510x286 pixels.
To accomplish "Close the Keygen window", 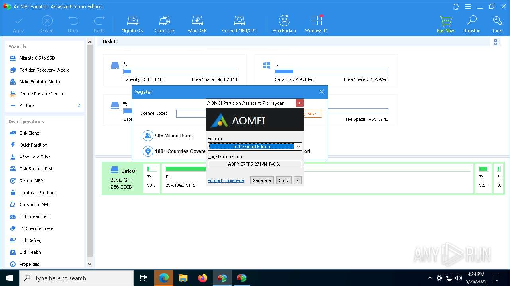I will click(300, 103).
